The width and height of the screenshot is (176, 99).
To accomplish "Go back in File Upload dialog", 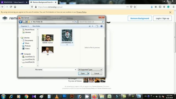I will tap(20, 22).
